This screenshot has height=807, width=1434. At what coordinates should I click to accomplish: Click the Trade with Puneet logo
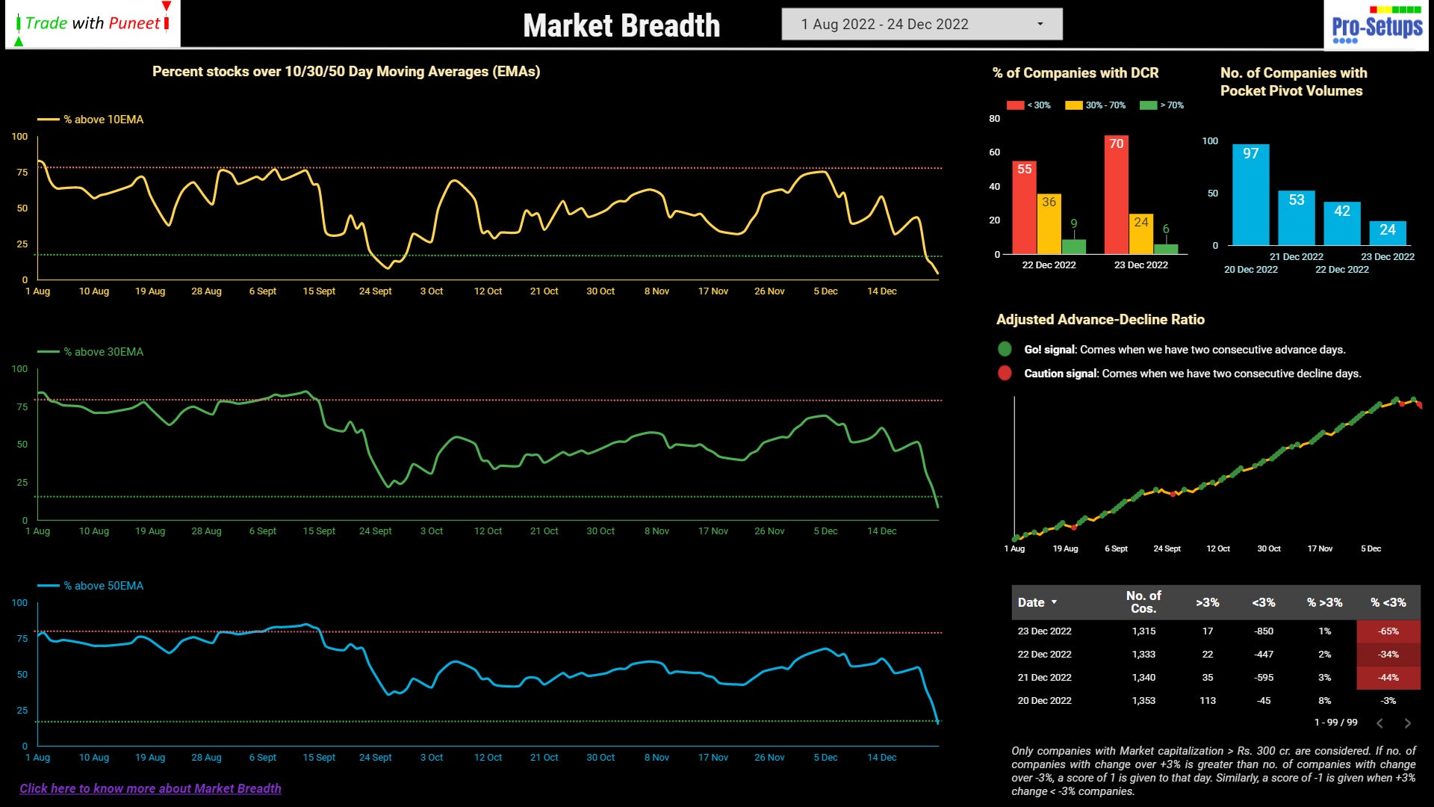coord(93,24)
